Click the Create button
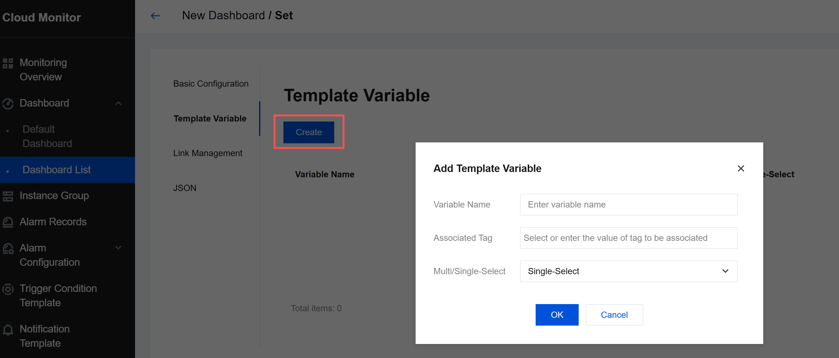 (308, 132)
